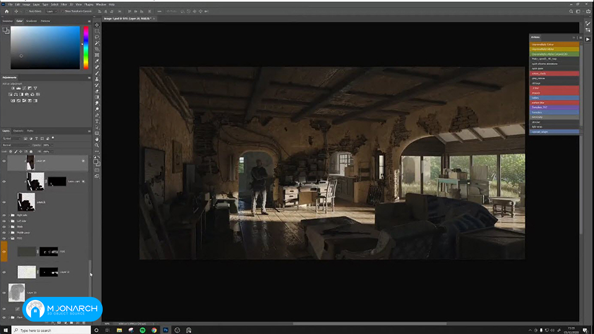Select the Hand tool
The width and height of the screenshot is (594, 334).
[x=97, y=139]
